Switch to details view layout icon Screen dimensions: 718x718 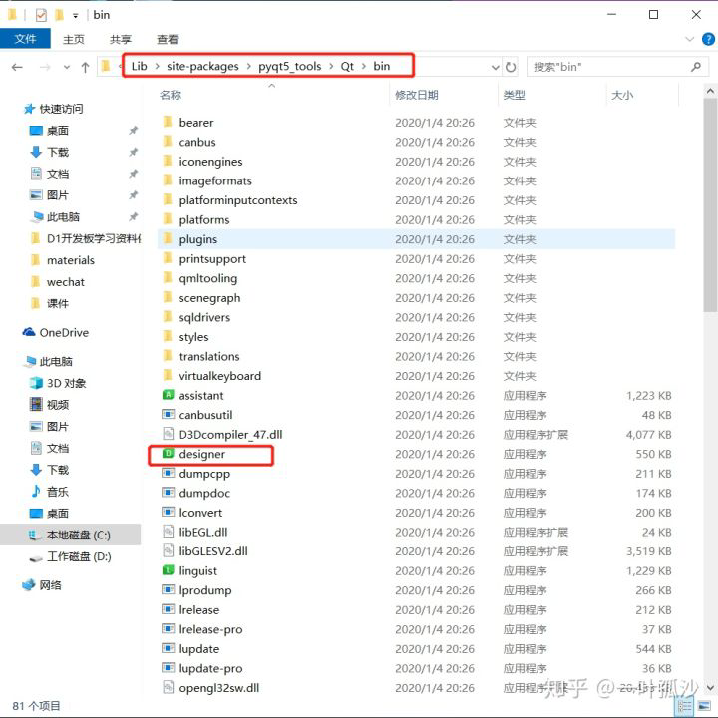[685, 707]
